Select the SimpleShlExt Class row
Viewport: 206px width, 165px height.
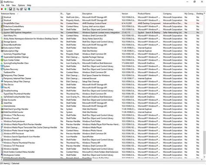click(x=102, y=24)
